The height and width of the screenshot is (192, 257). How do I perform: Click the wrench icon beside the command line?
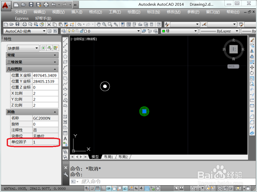pyautogui.click(x=66, y=175)
